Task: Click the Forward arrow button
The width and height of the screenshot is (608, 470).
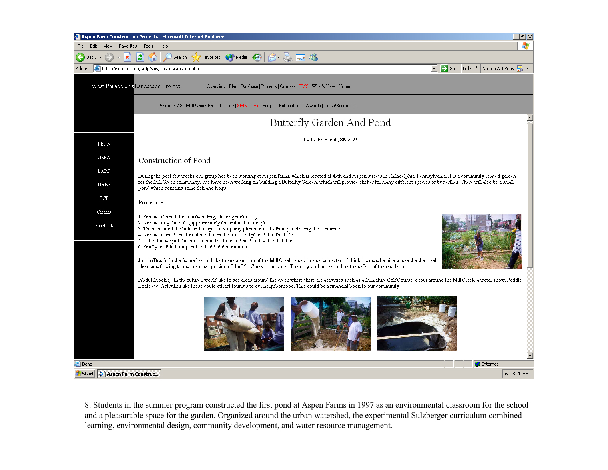Action: click(x=109, y=57)
